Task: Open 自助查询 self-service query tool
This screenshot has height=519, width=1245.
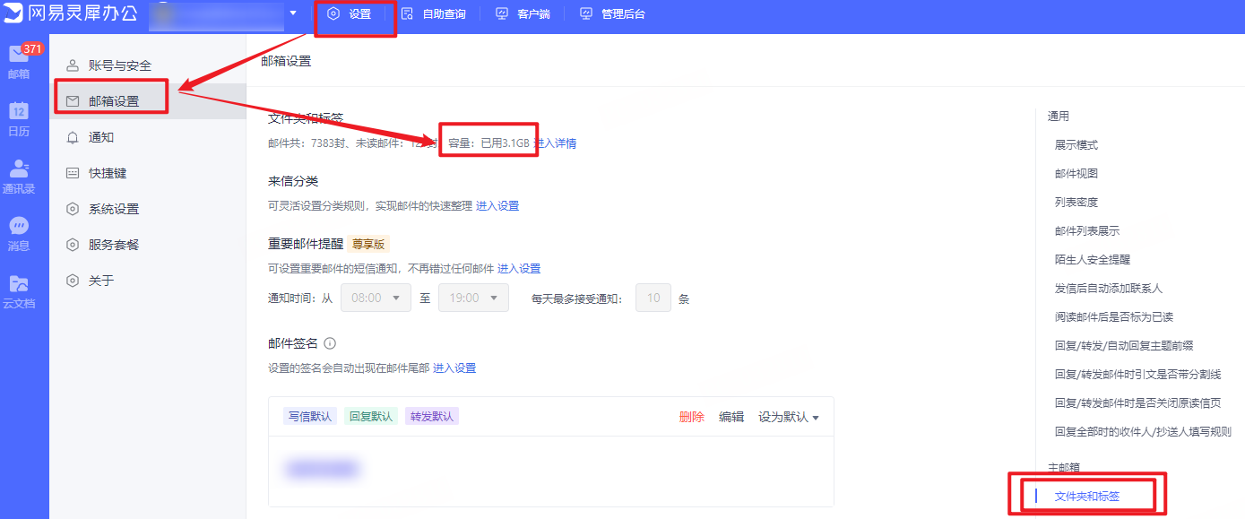Action: point(435,13)
